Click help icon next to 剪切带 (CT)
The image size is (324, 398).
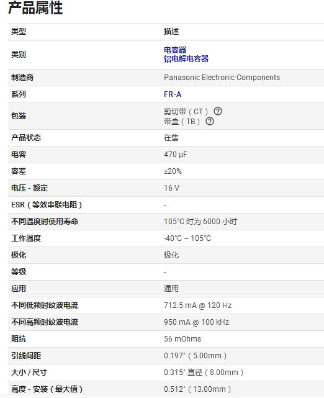click(218, 111)
